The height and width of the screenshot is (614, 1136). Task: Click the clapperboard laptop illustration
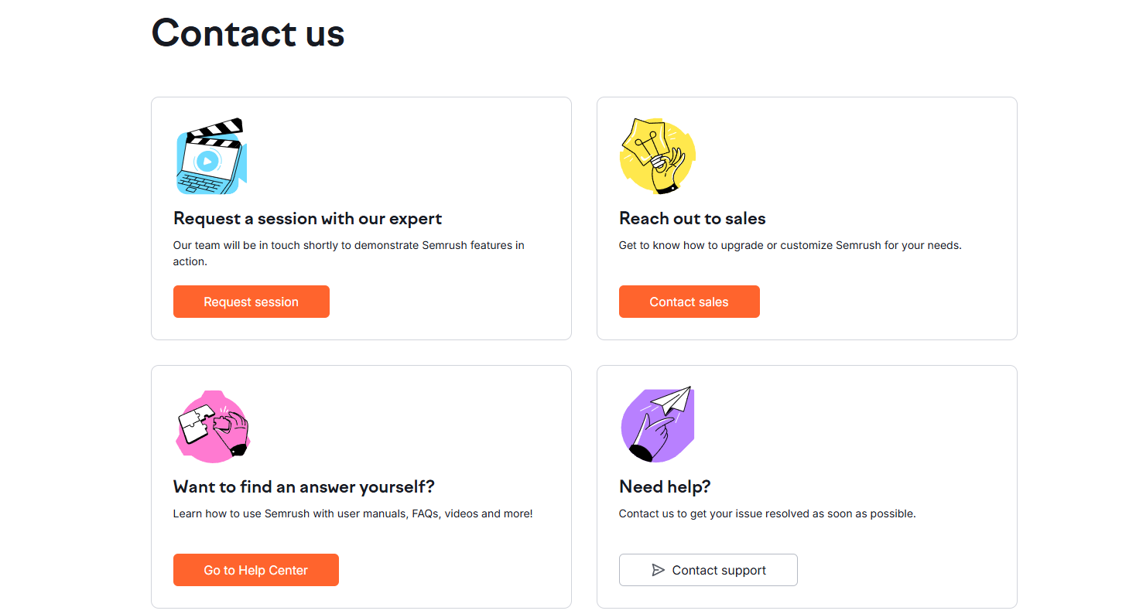tap(211, 157)
